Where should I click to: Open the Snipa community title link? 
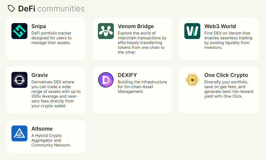tap(39, 26)
